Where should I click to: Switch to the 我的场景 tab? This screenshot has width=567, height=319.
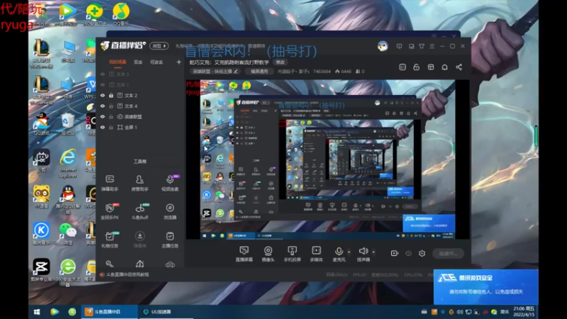118,62
